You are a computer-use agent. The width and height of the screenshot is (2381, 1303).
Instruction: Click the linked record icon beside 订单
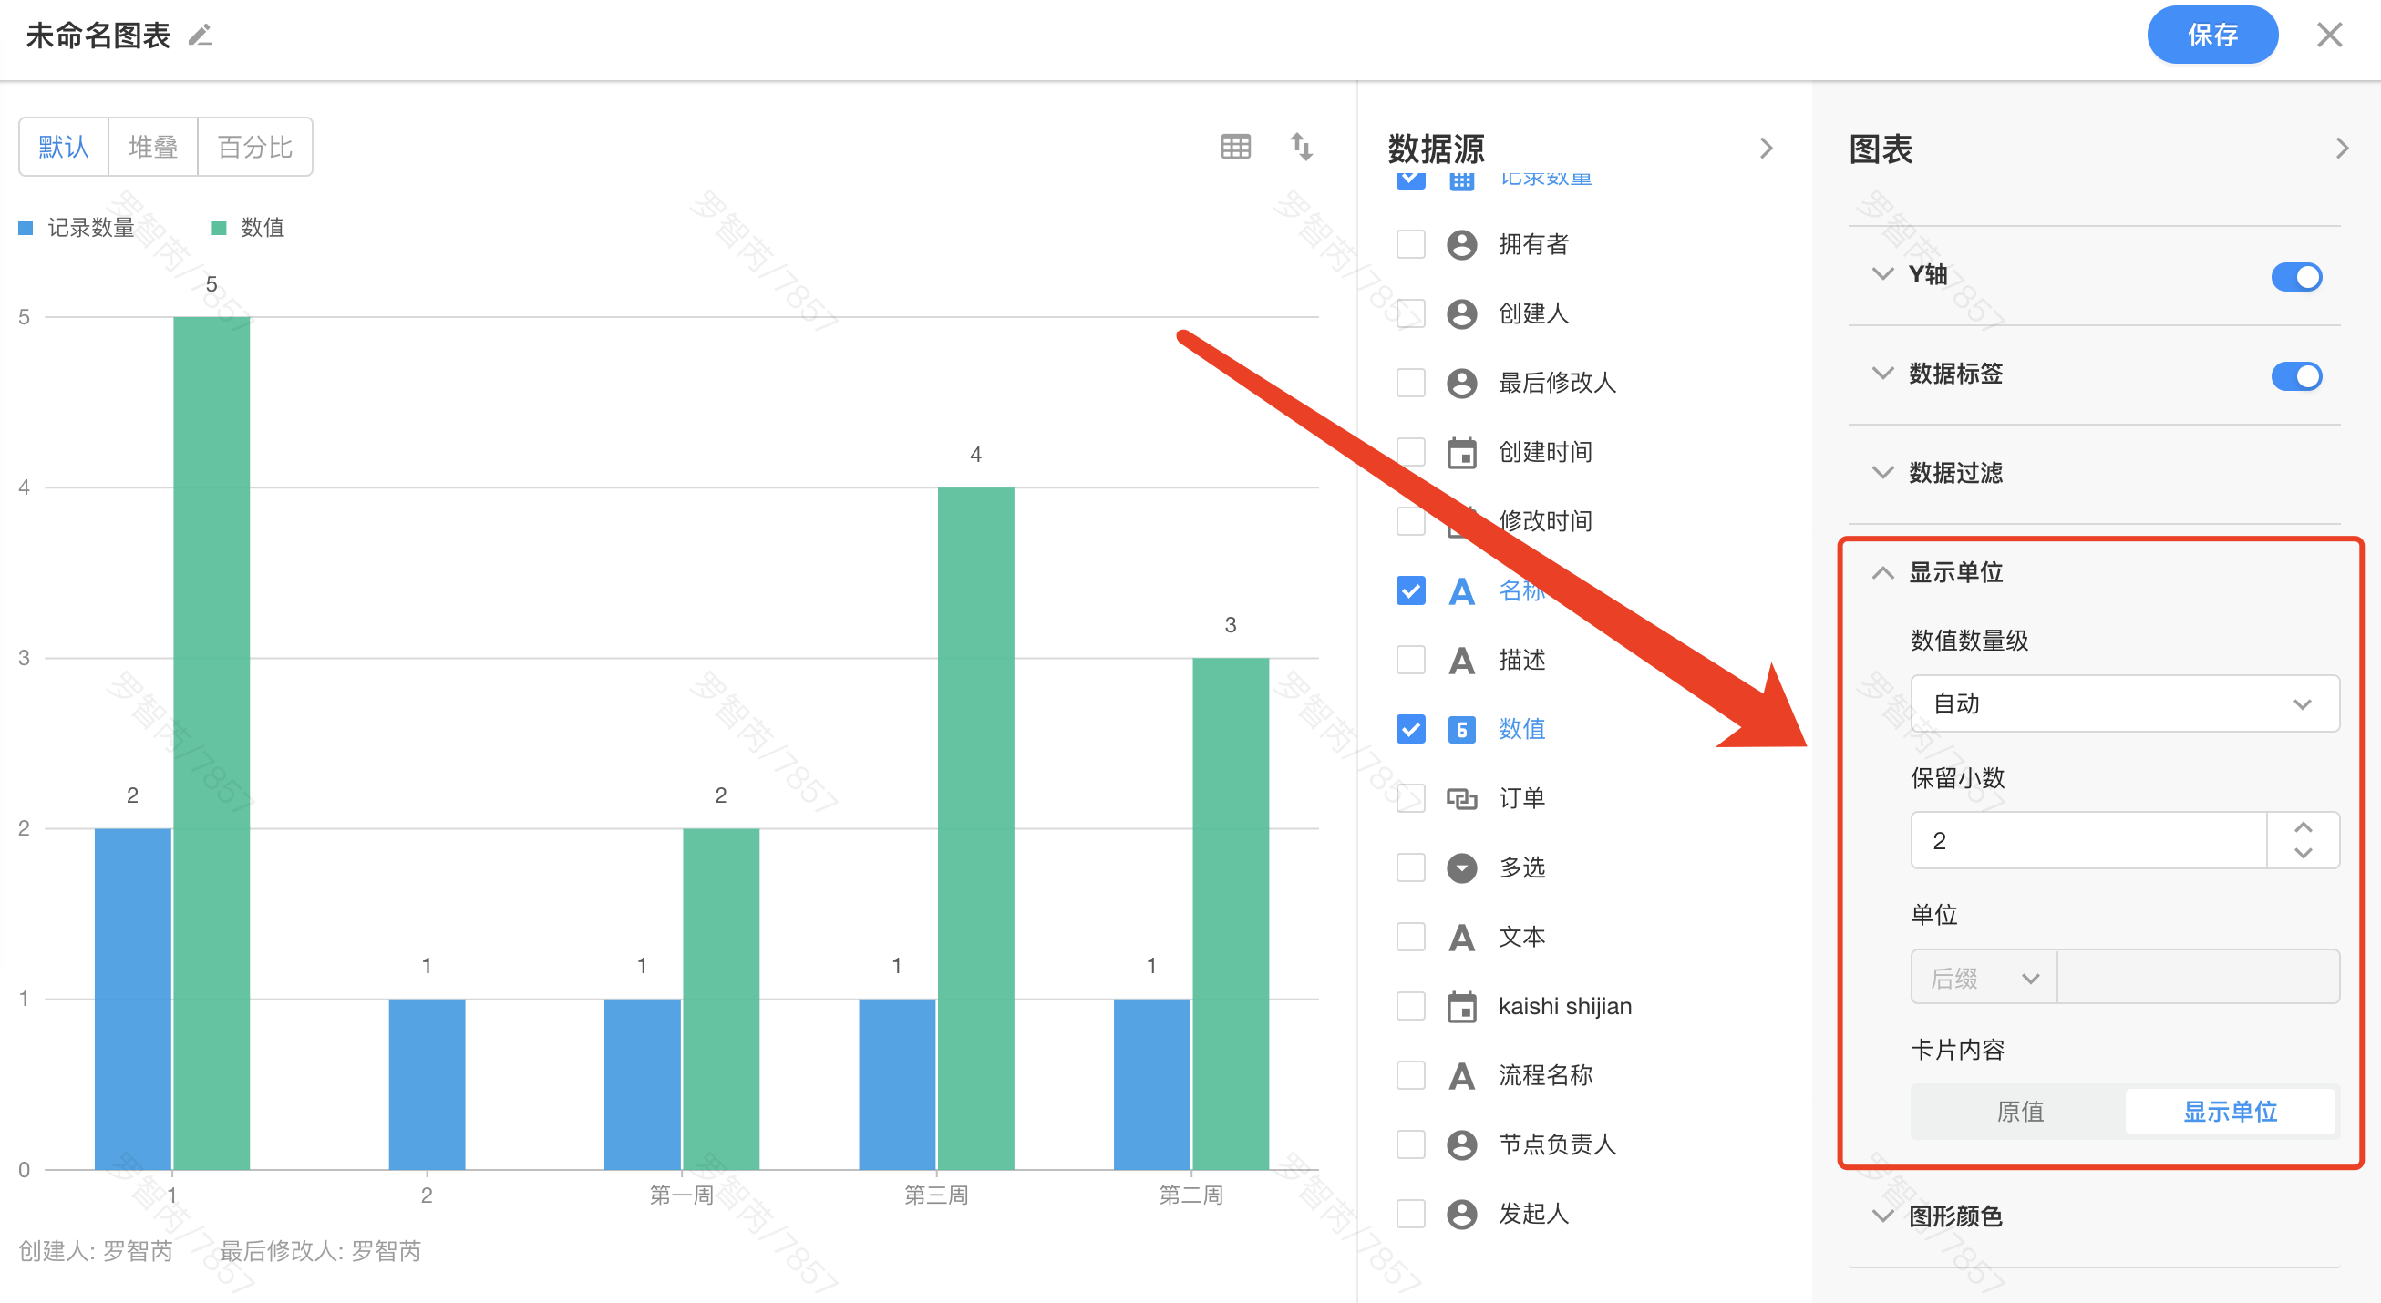click(1460, 798)
